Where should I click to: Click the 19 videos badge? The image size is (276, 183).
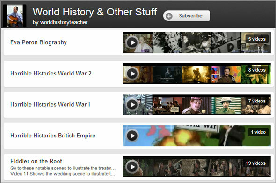click(x=255, y=163)
